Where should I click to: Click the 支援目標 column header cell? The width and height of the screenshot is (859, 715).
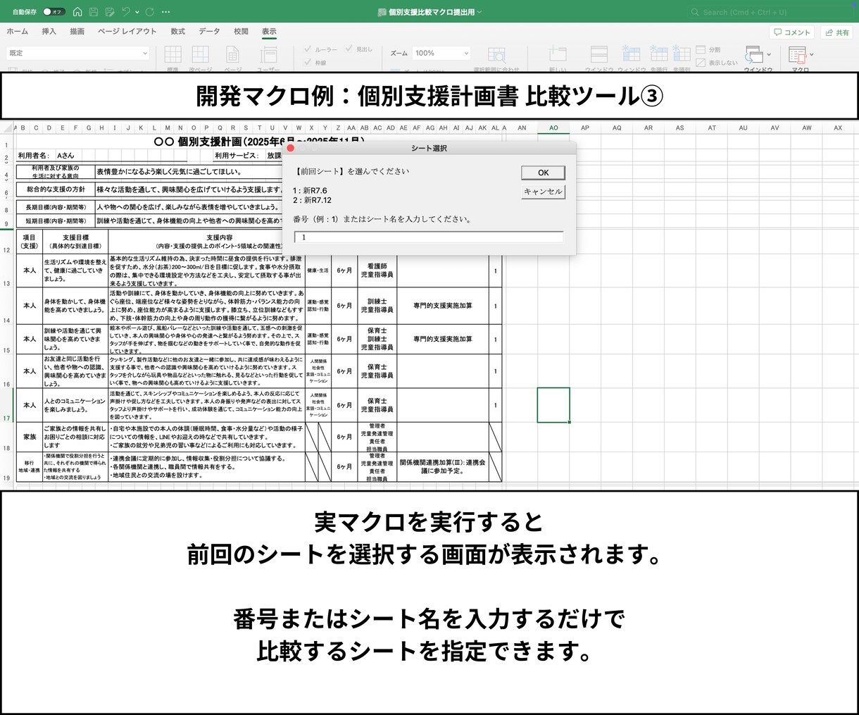[x=75, y=242]
